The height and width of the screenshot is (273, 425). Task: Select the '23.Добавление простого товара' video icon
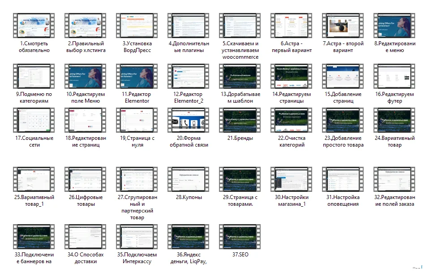click(343, 120)
